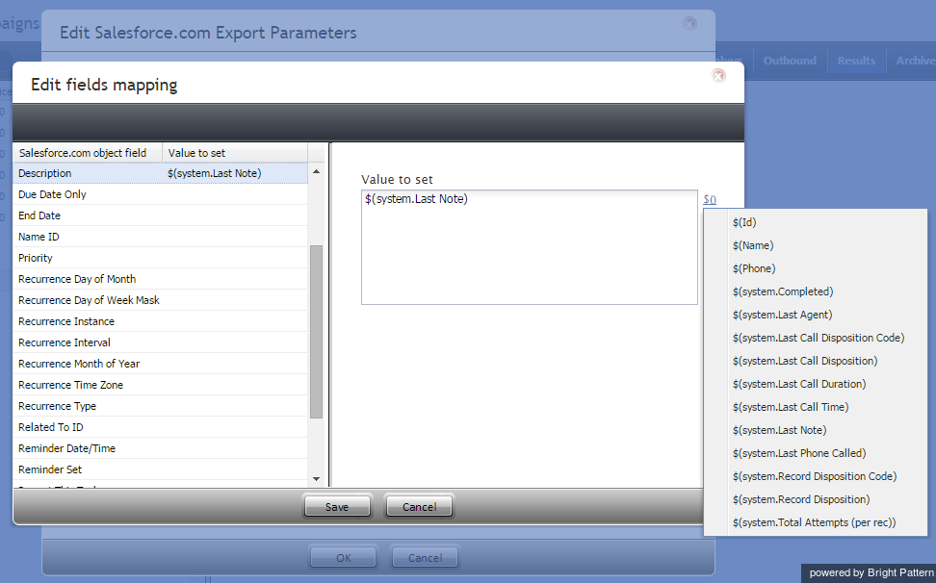Close the Edit Salesforce.com Export Parameters window
This screenshot has height=583, width=936.
pos(689,24)
